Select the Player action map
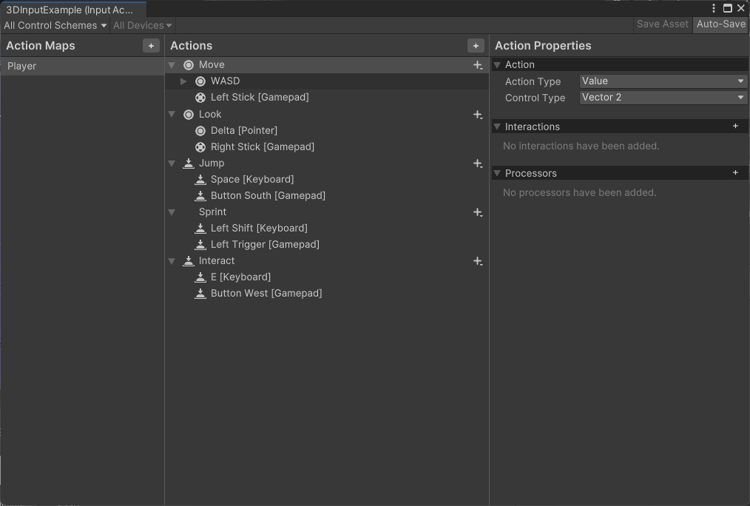 point(22,66)
